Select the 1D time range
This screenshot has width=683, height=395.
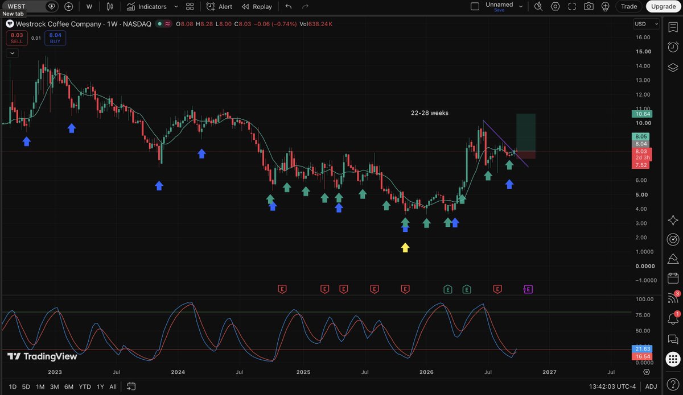click(x=13, y=386)
